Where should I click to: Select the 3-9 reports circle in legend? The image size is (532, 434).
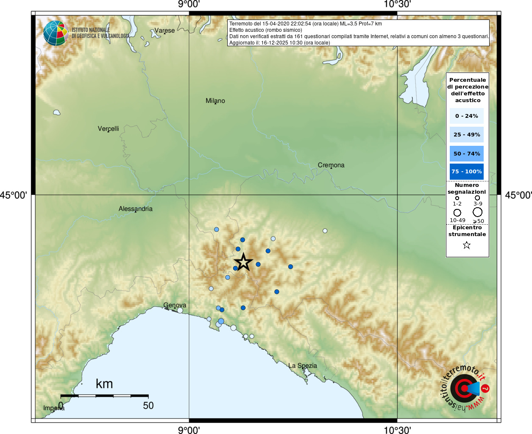(477, 198)
